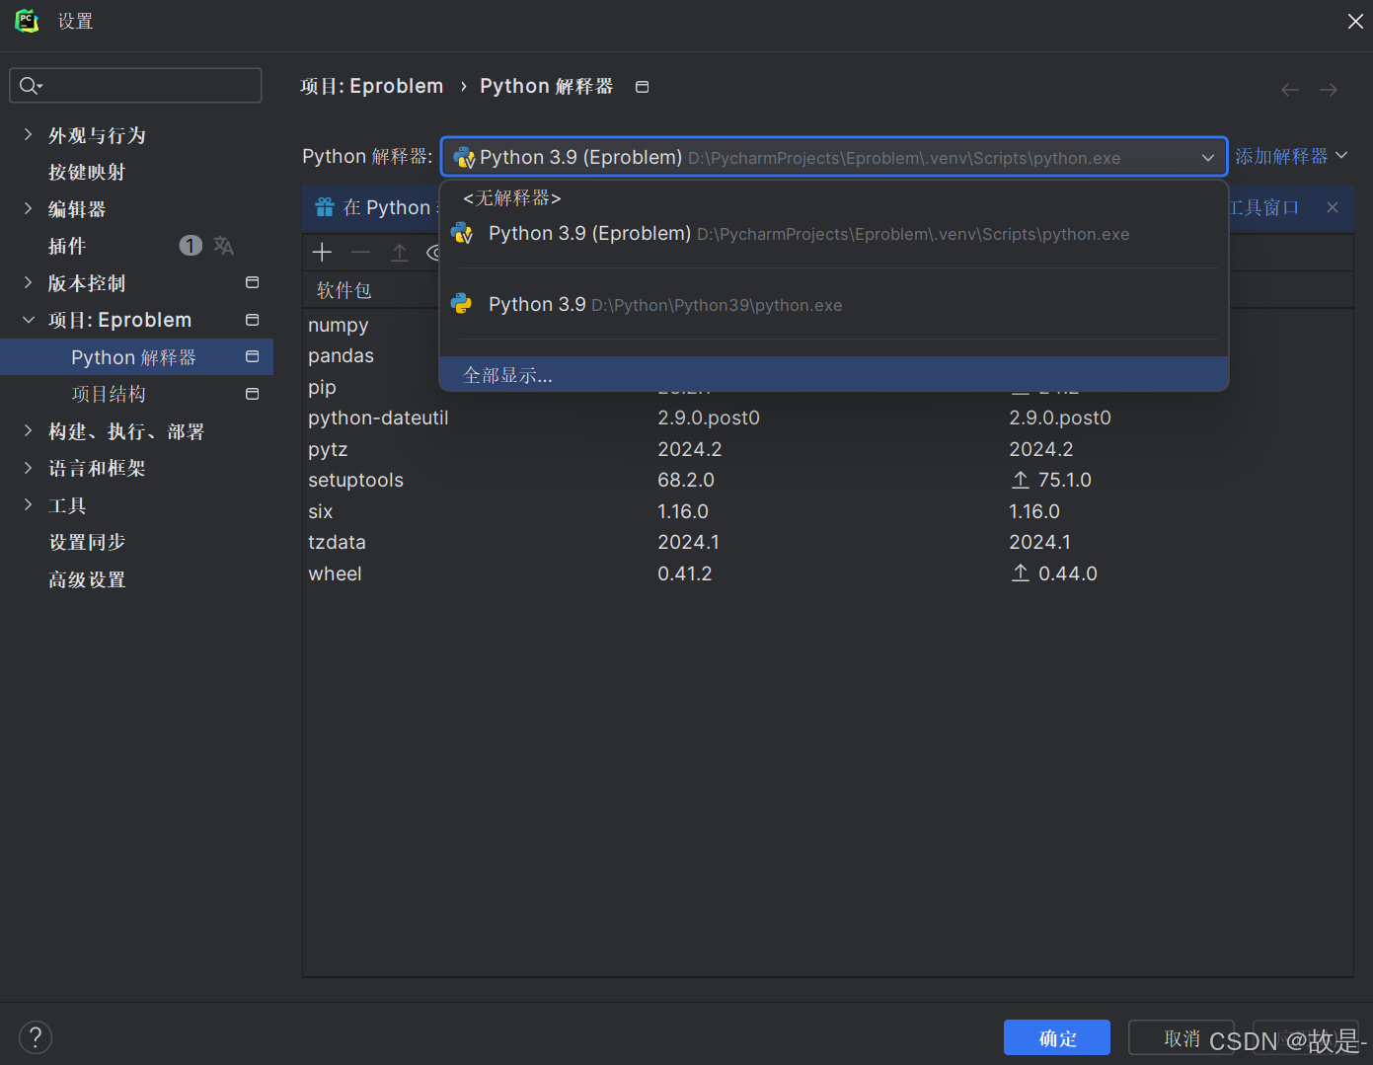1373x1065 pixels.
Task: Click the forward navigation arrow
Action: [x=1329, y=90]
